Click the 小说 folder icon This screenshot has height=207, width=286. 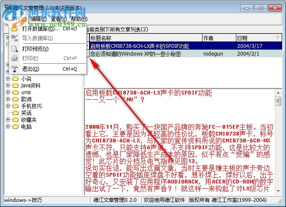pyautogui.click(x=15, y=79)
